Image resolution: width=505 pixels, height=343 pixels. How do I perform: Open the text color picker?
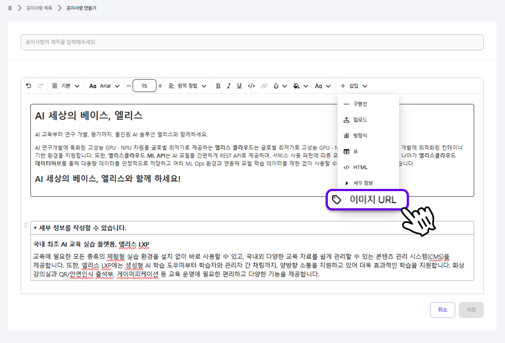[280, 86]
